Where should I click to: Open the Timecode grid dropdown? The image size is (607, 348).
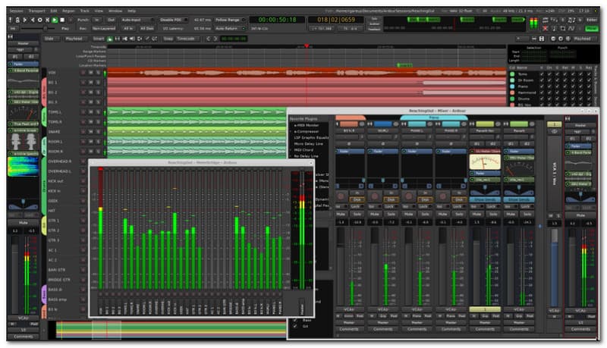[x=187, y=39]
